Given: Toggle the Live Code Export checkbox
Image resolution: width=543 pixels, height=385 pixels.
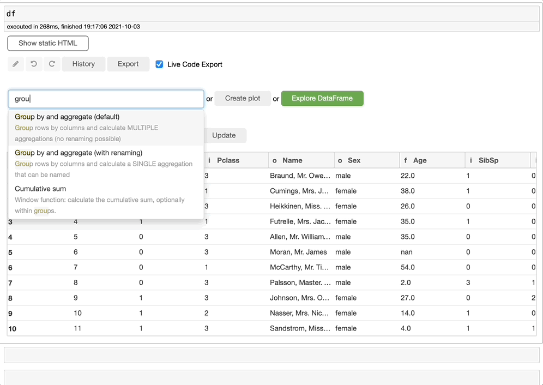Looking at the screenshot, I should pyautogui.click(x=159, y=64).
